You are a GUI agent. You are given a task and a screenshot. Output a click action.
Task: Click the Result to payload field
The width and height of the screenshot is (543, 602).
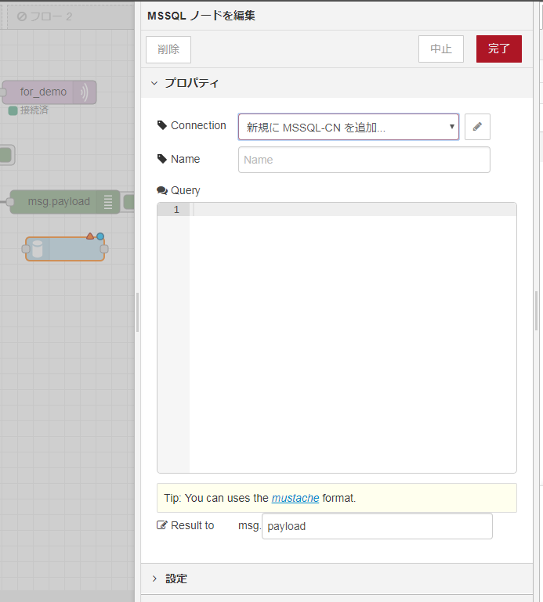[x=377, y=526]
